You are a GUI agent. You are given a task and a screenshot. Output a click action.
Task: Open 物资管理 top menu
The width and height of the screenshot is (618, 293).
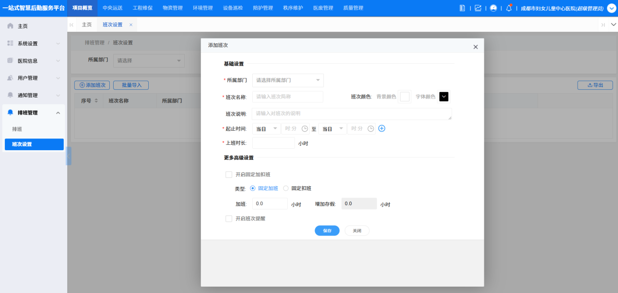[x=172, y=8]
